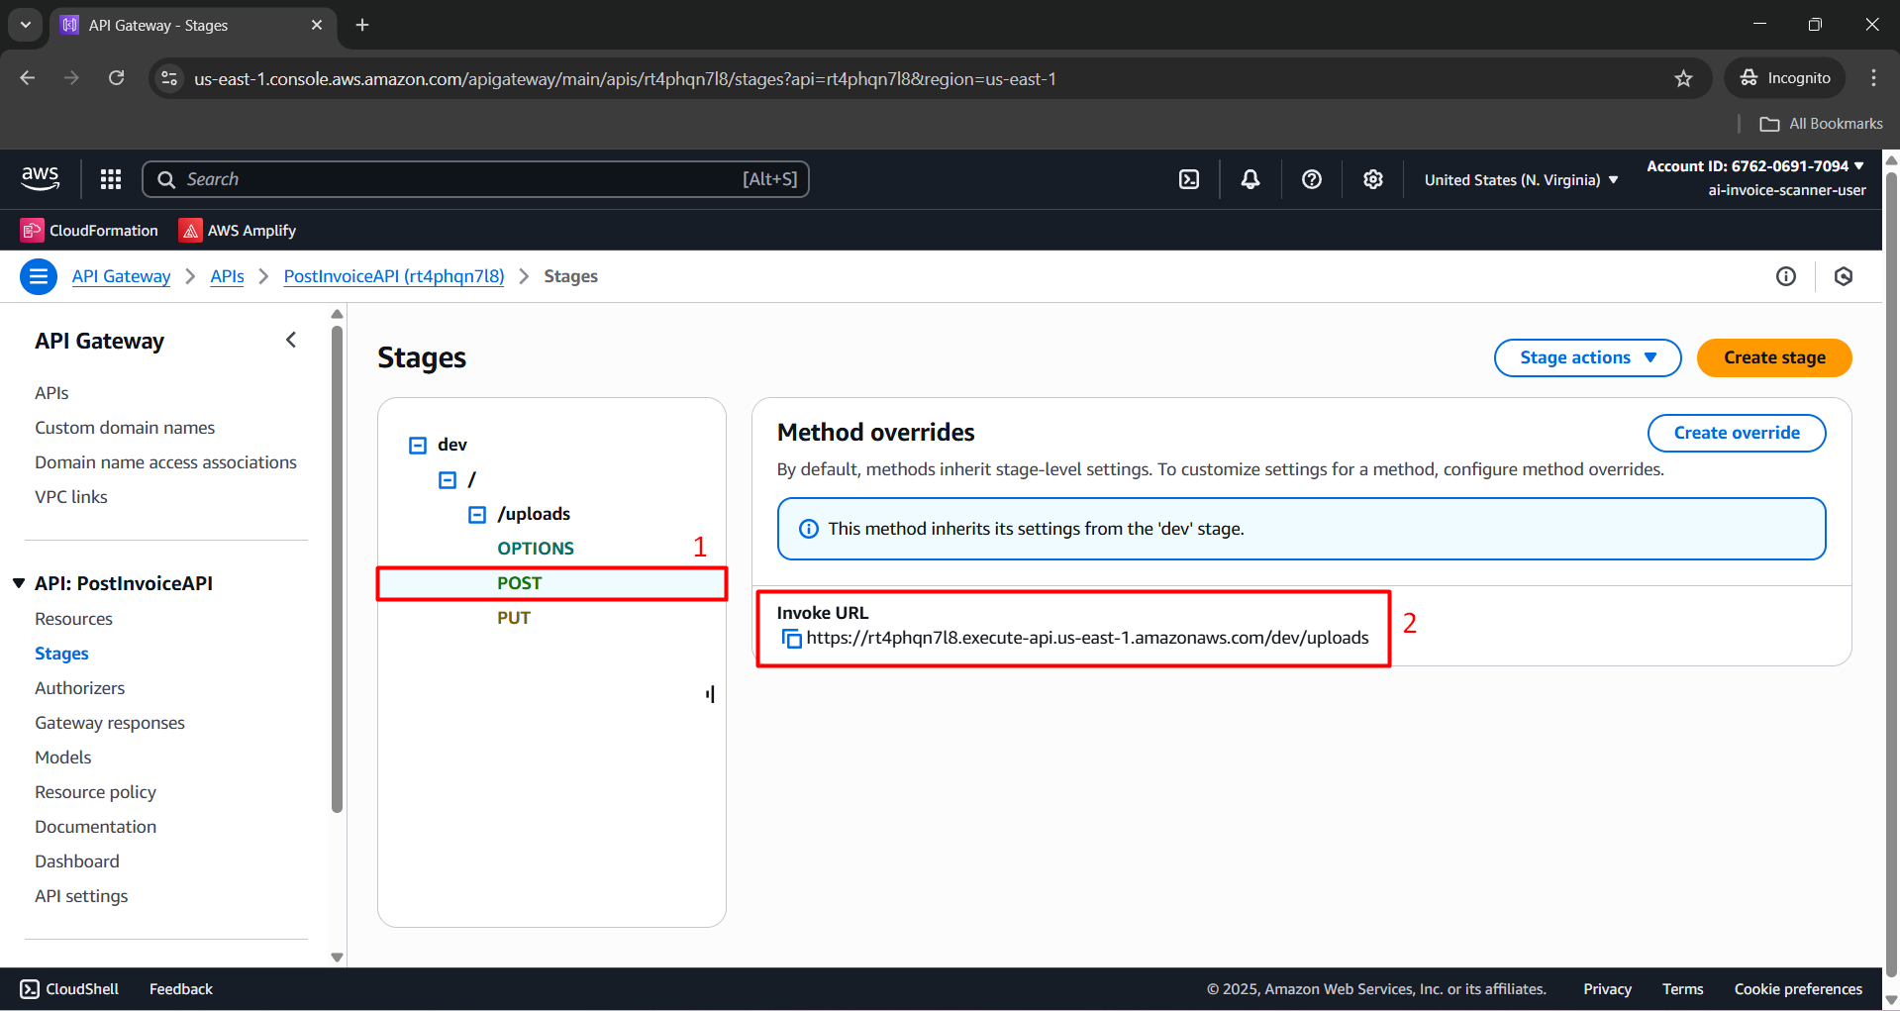The image size is (1900, 1011).
Task: Collapse the /uploads resource node
Action: coord(477,515)
